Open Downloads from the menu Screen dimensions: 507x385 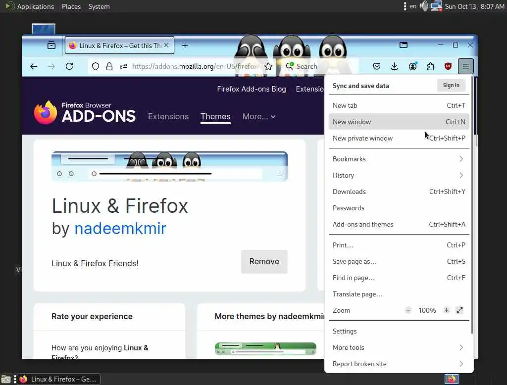[399, 192]
